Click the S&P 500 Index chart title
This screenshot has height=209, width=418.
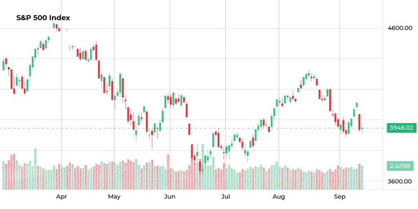click(x=43, y=18)
